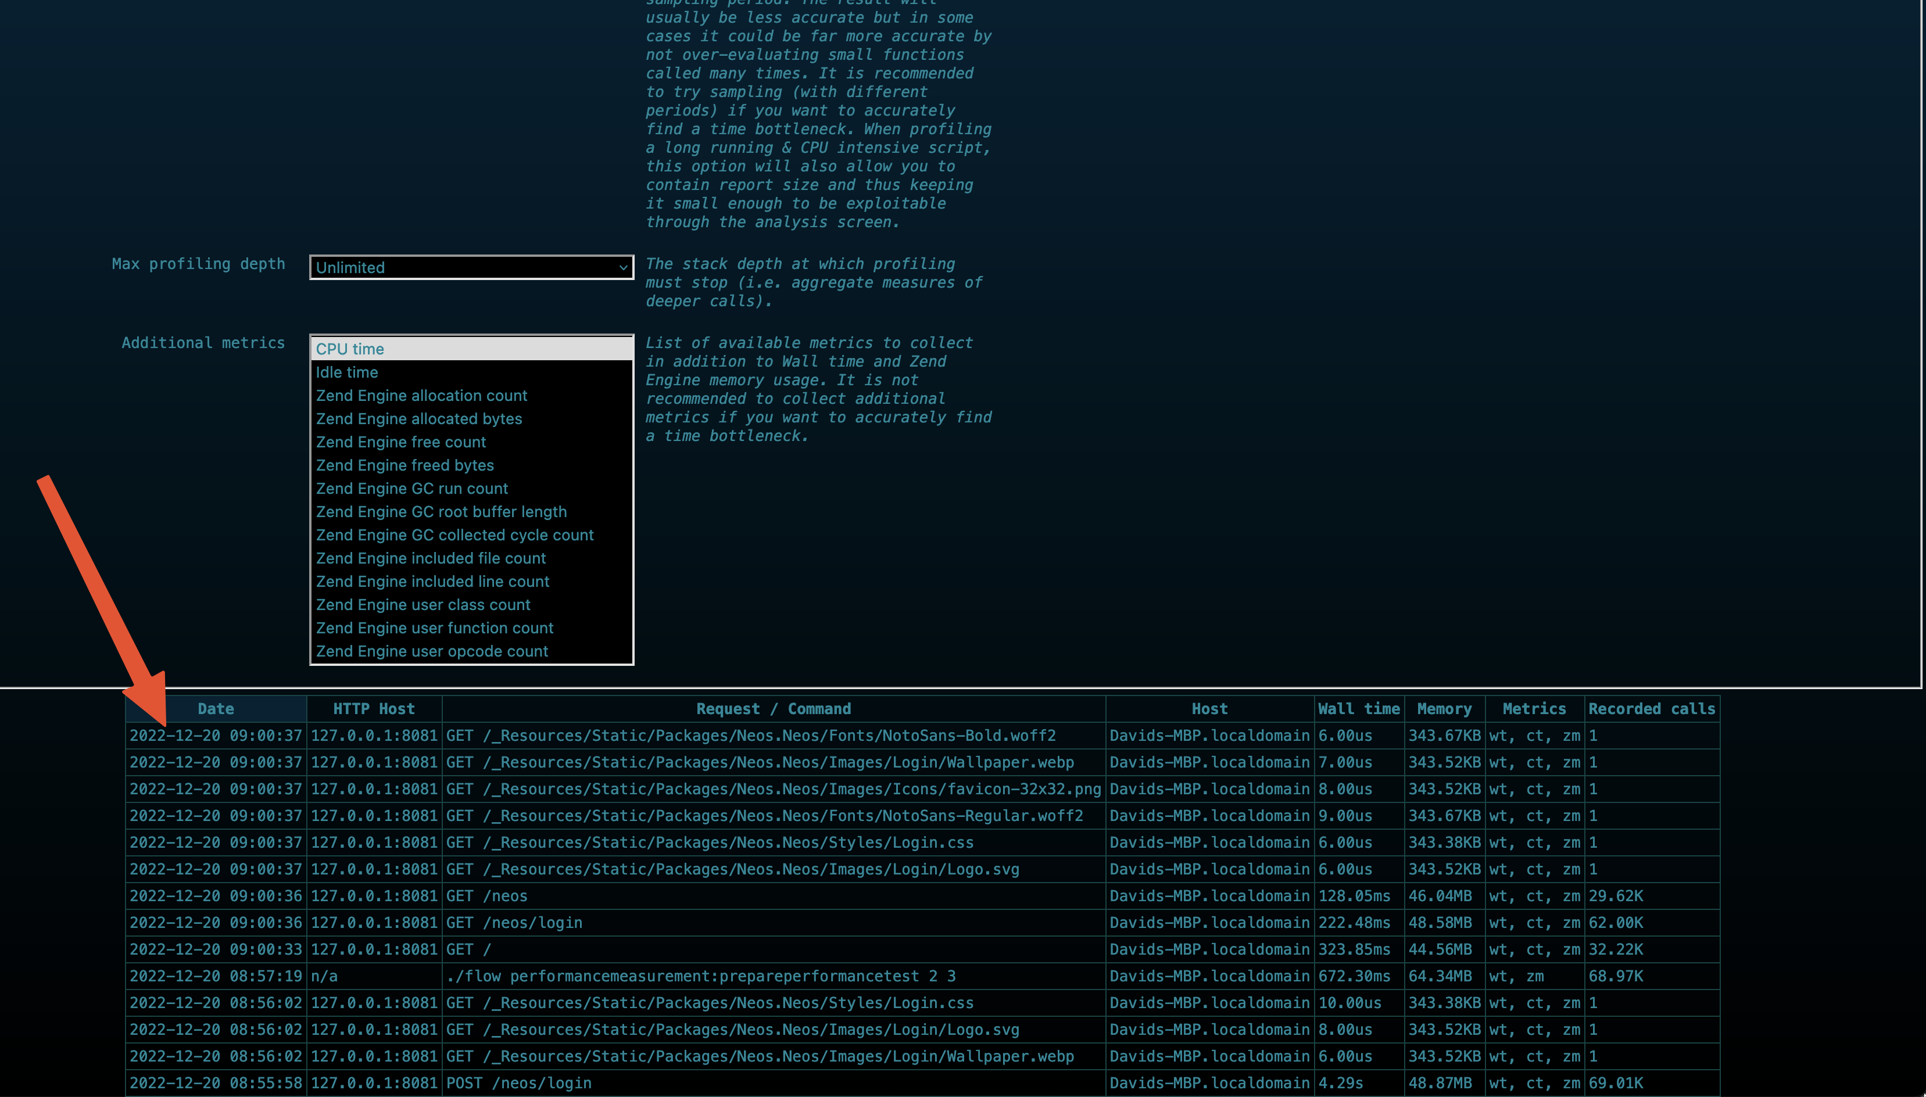Image resolution: width=1926 pixels, height=1097 pixels.
Task: Select Zend Engine user class count
Action: pos(423,605)
